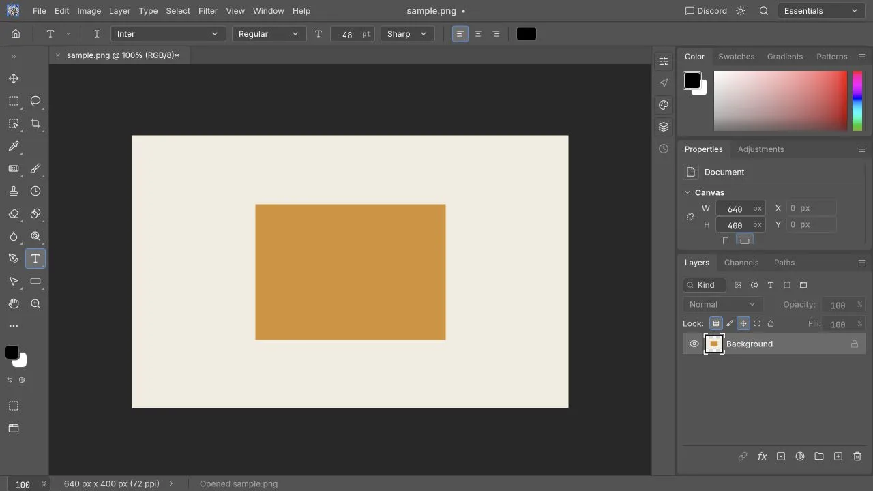
Task: Select the Pen tool
Action: coord(14,258)
